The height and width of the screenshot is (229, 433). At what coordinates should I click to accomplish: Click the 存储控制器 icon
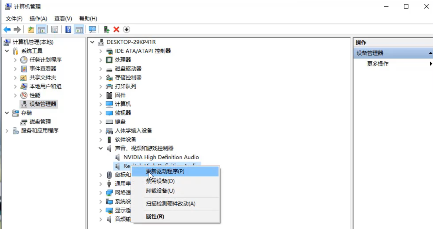tap(109, 78)
